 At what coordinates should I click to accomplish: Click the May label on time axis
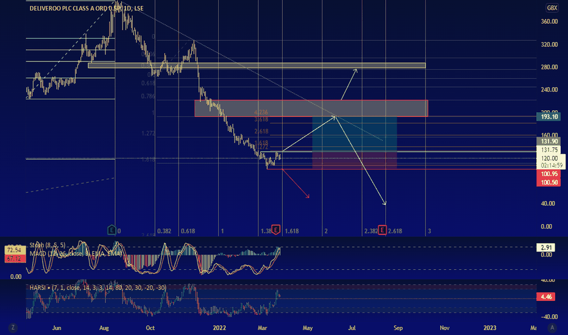[308, 328]
